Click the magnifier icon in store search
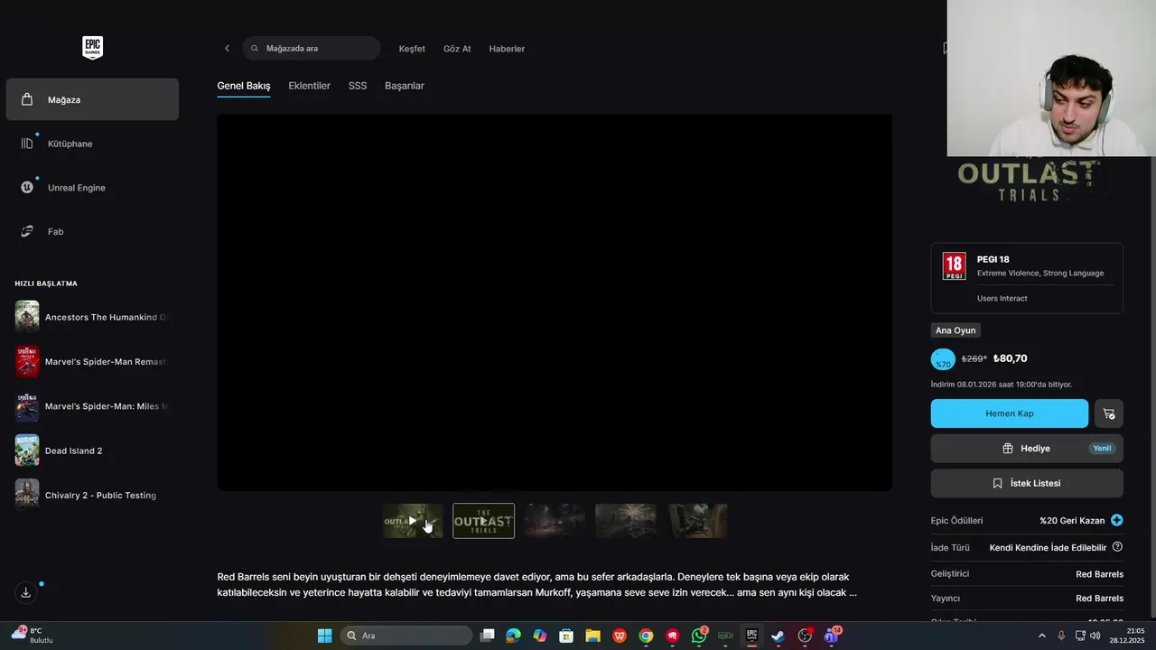This screenshot has height=650, width=1156. [255, 49]
